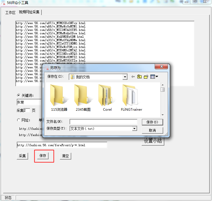Screen dimensions: 212x201
Task: Select the 2345截图 folder
Action: tap(83, 98)
